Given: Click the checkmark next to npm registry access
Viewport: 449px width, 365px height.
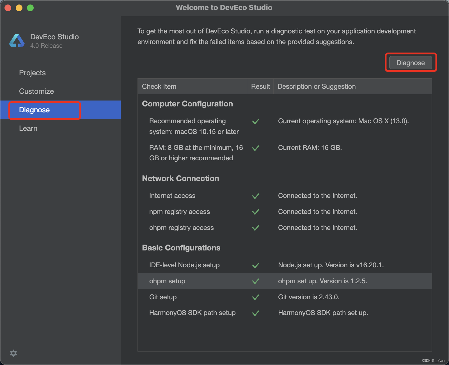Looking at the screenshot, I should [256, 212].
